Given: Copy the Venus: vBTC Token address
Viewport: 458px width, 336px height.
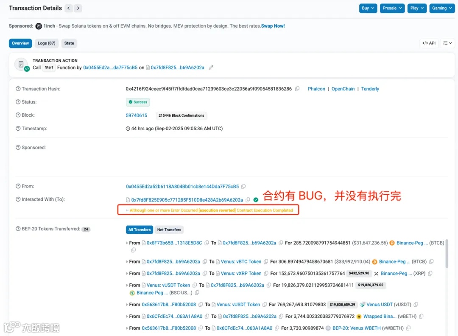Looking at the screenshot, I should (266, 261).
